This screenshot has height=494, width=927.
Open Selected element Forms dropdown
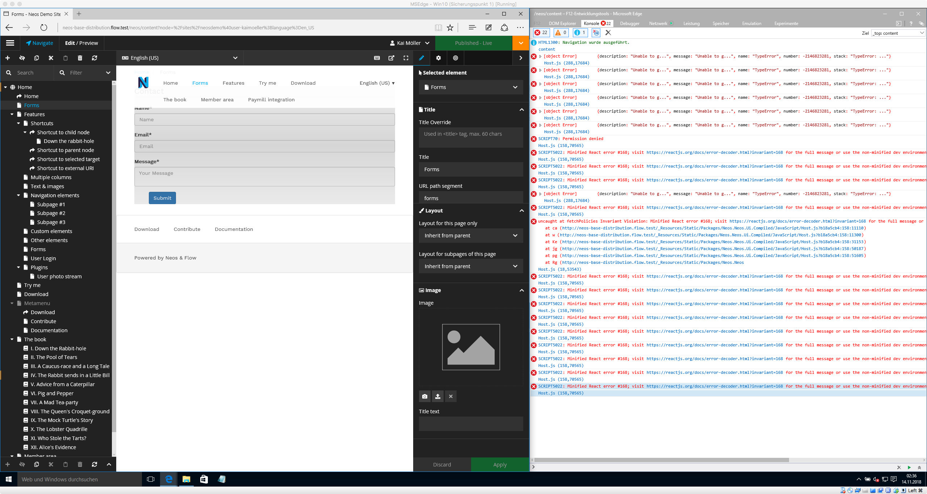[471, 87]
